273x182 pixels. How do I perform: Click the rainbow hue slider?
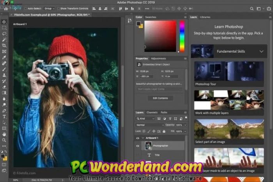[x=182, y=36]
